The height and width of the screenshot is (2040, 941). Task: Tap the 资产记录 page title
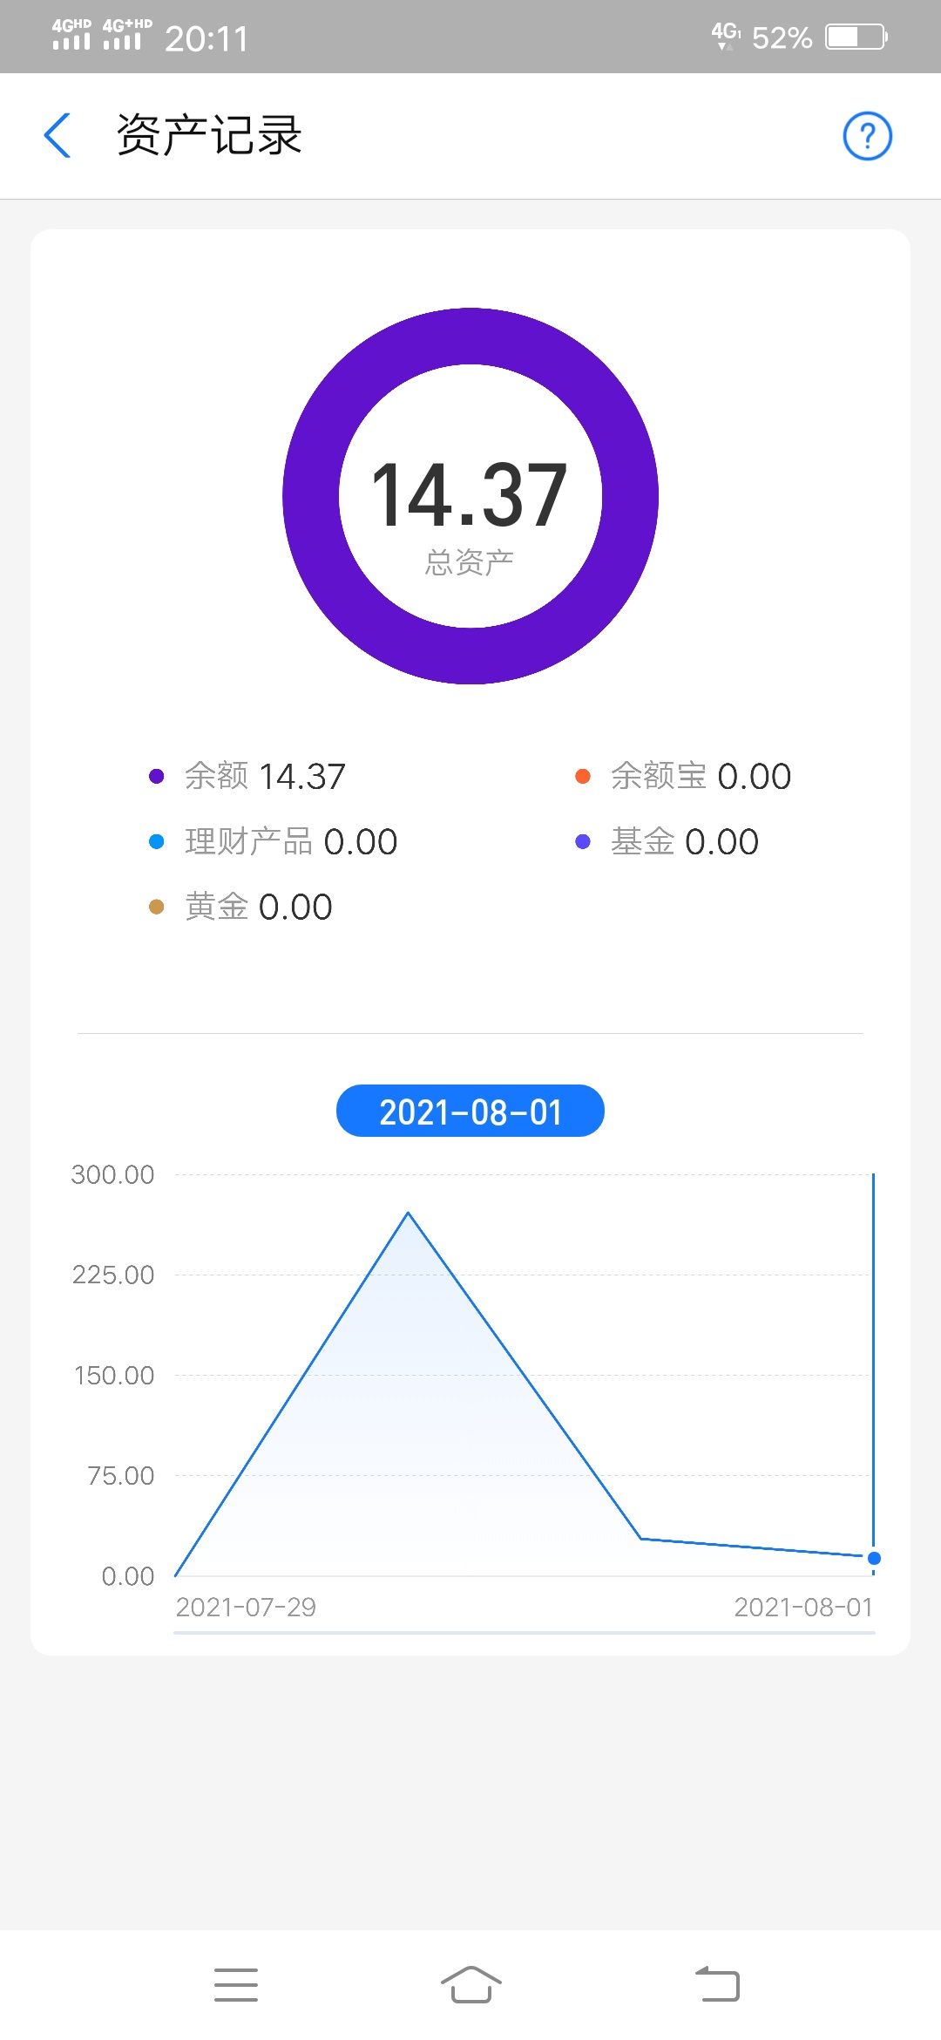(209, 136)
